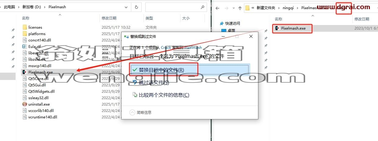Select Eula.rtf document icon
The height and width of the screenshot is (141, 378).
(25, 46)
